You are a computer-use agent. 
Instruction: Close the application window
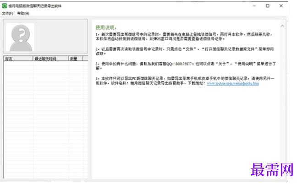click(281, 6)
